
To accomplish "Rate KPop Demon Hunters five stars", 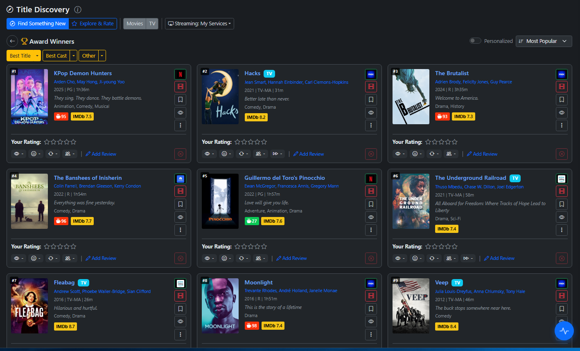I will [73, 142].
